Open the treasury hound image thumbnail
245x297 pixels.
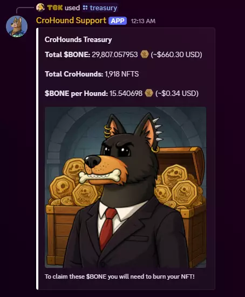point(126,187)
